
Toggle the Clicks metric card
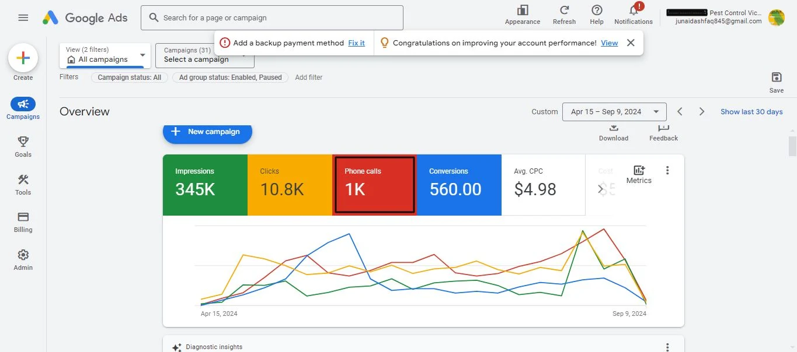290,185
